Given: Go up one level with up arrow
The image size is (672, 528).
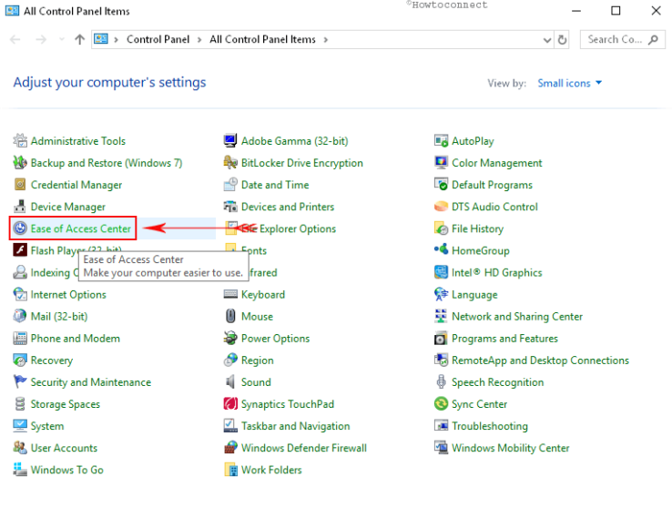Looking at the screenshot, I should pos(79,40).
